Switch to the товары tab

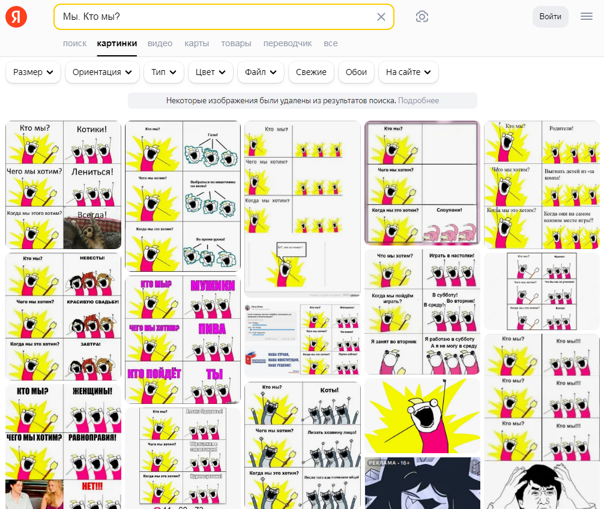click(x=236, y=43)
